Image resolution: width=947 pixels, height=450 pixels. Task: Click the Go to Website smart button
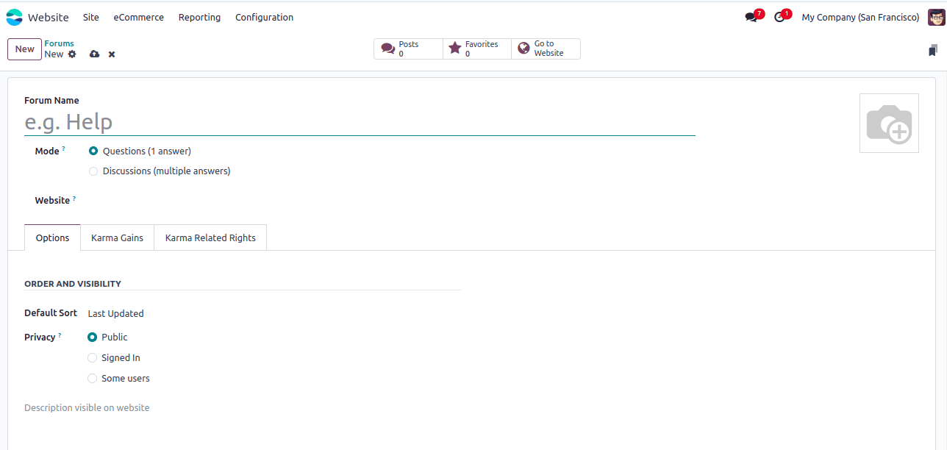point(546,49)
